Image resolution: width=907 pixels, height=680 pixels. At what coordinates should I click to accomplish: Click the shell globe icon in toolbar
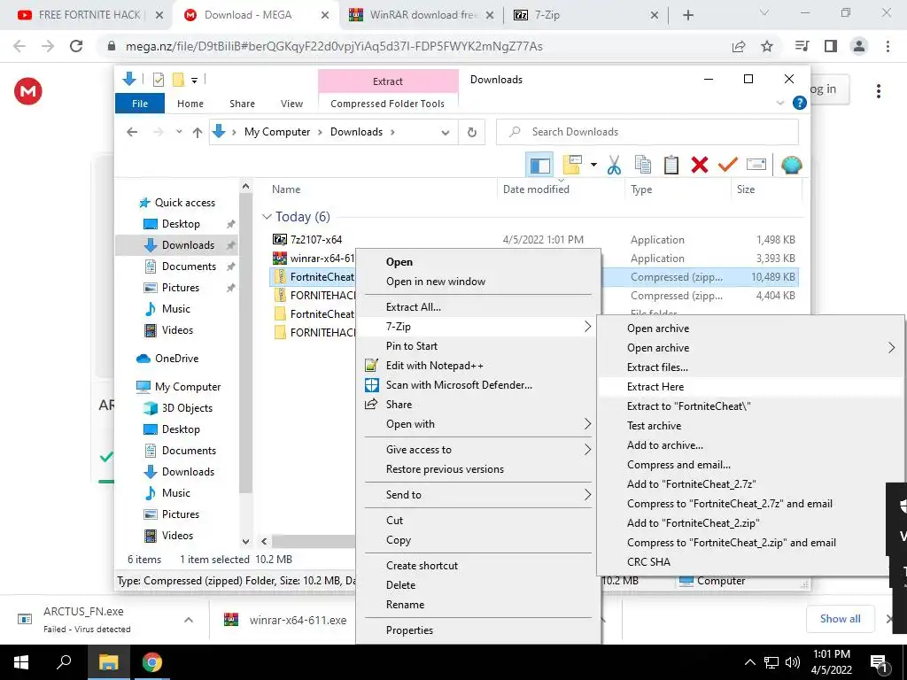(x=791, y=165)
